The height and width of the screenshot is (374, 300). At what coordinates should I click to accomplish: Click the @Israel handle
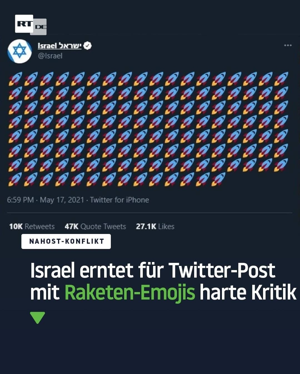(x=50, y=56)
